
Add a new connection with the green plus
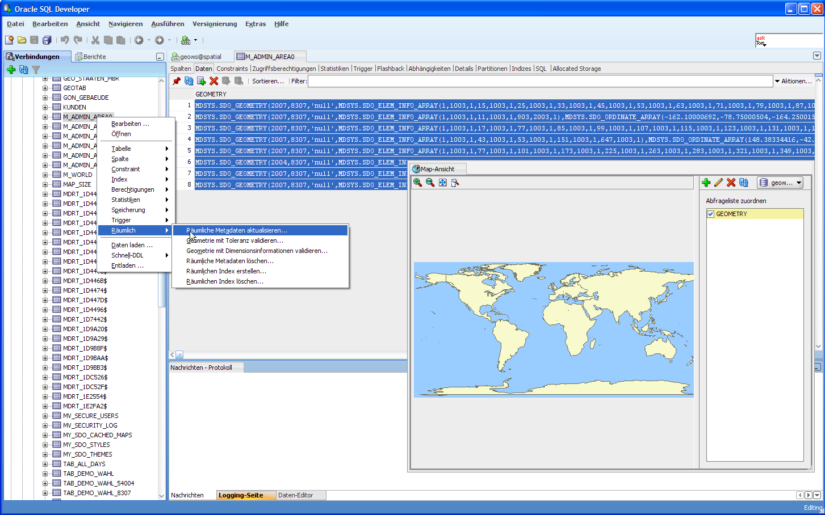pos(11,69)
